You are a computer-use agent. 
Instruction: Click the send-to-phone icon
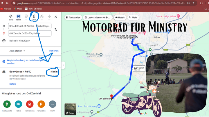4,62
